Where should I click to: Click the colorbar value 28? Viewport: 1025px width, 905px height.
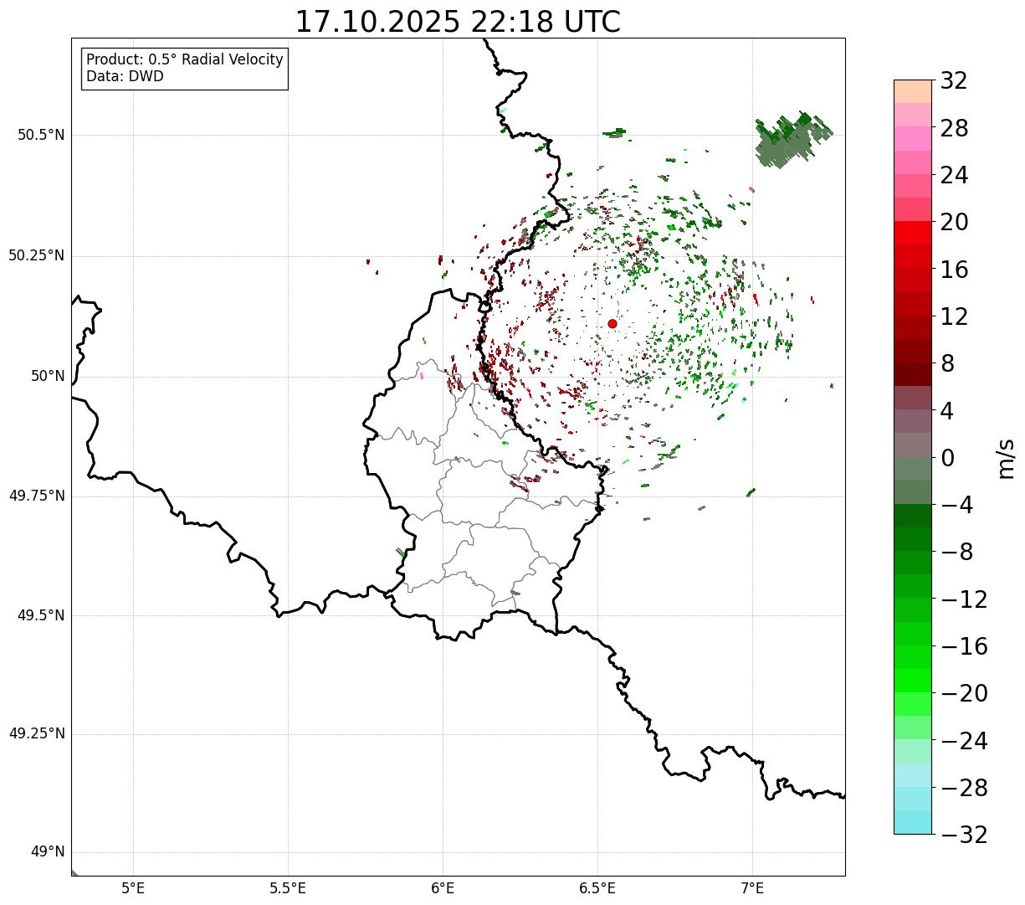tap(954, 128)
